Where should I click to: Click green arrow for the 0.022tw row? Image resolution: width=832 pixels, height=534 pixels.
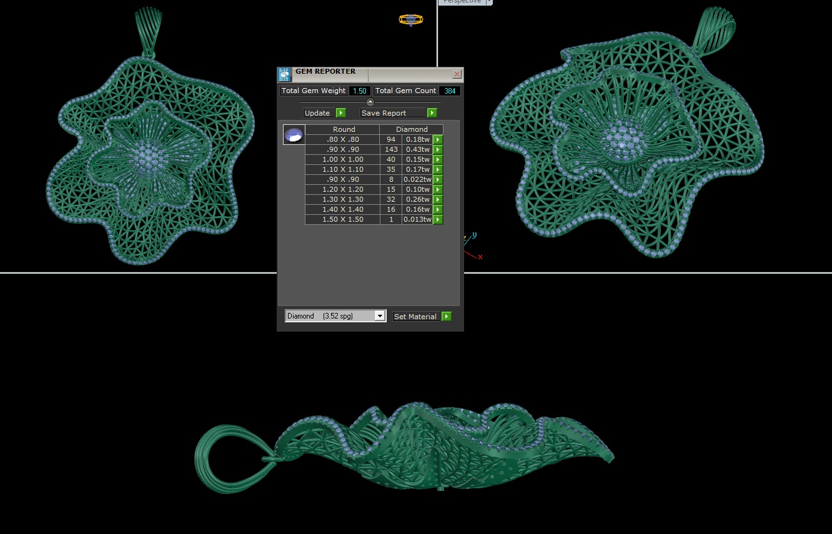click(x=438, y=179)
